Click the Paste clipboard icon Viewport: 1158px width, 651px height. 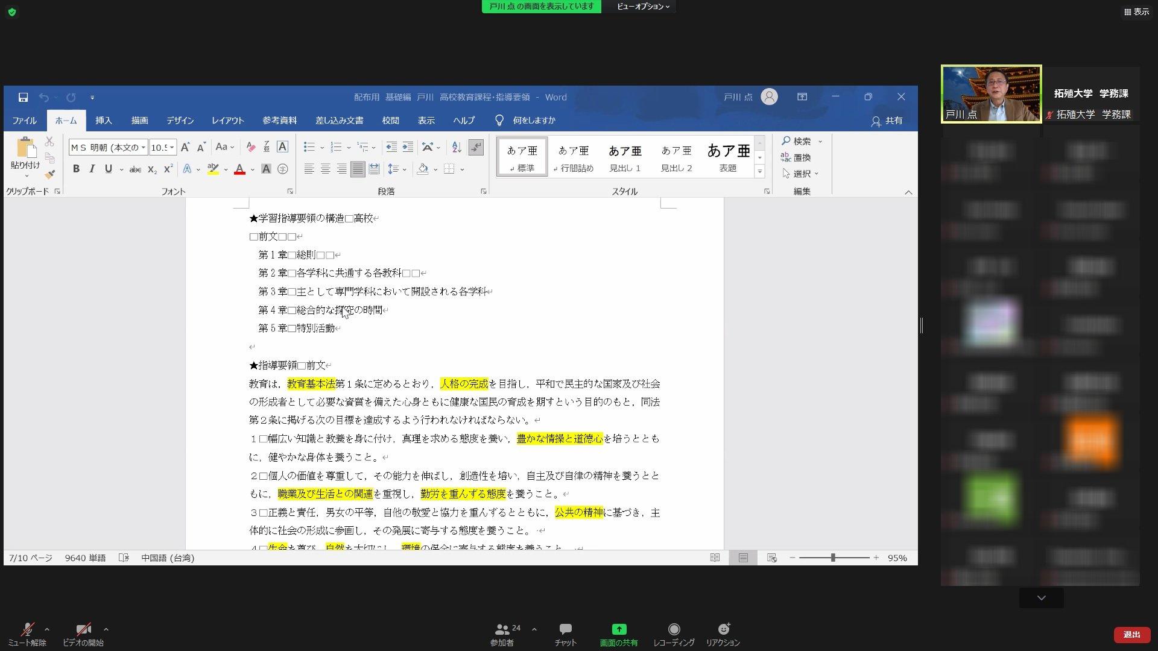[25, 147]
